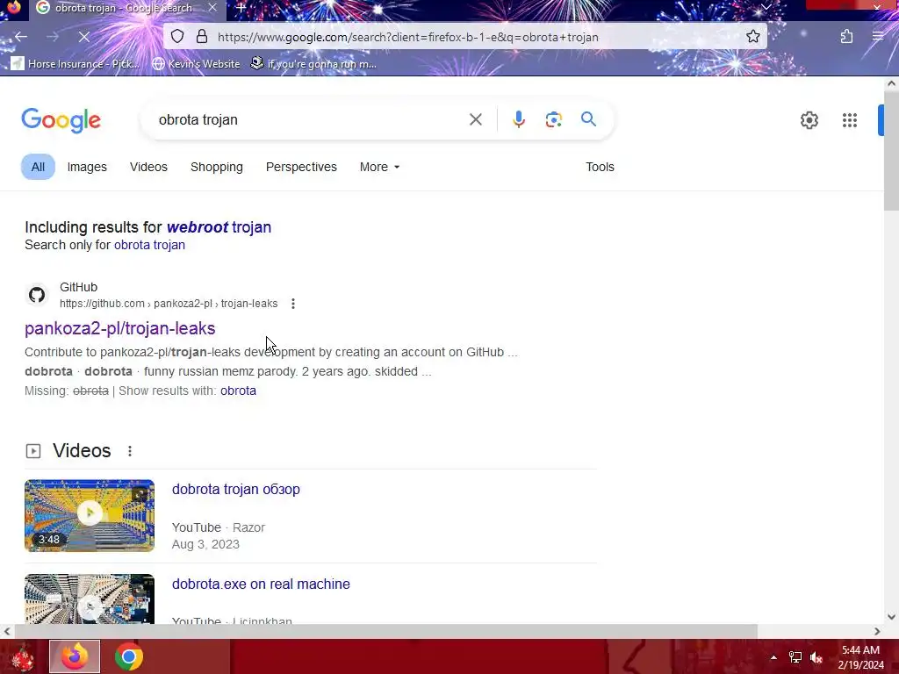Open the list all tabs chevron
This screenshot has height=674, width=899.
point(766,7)
